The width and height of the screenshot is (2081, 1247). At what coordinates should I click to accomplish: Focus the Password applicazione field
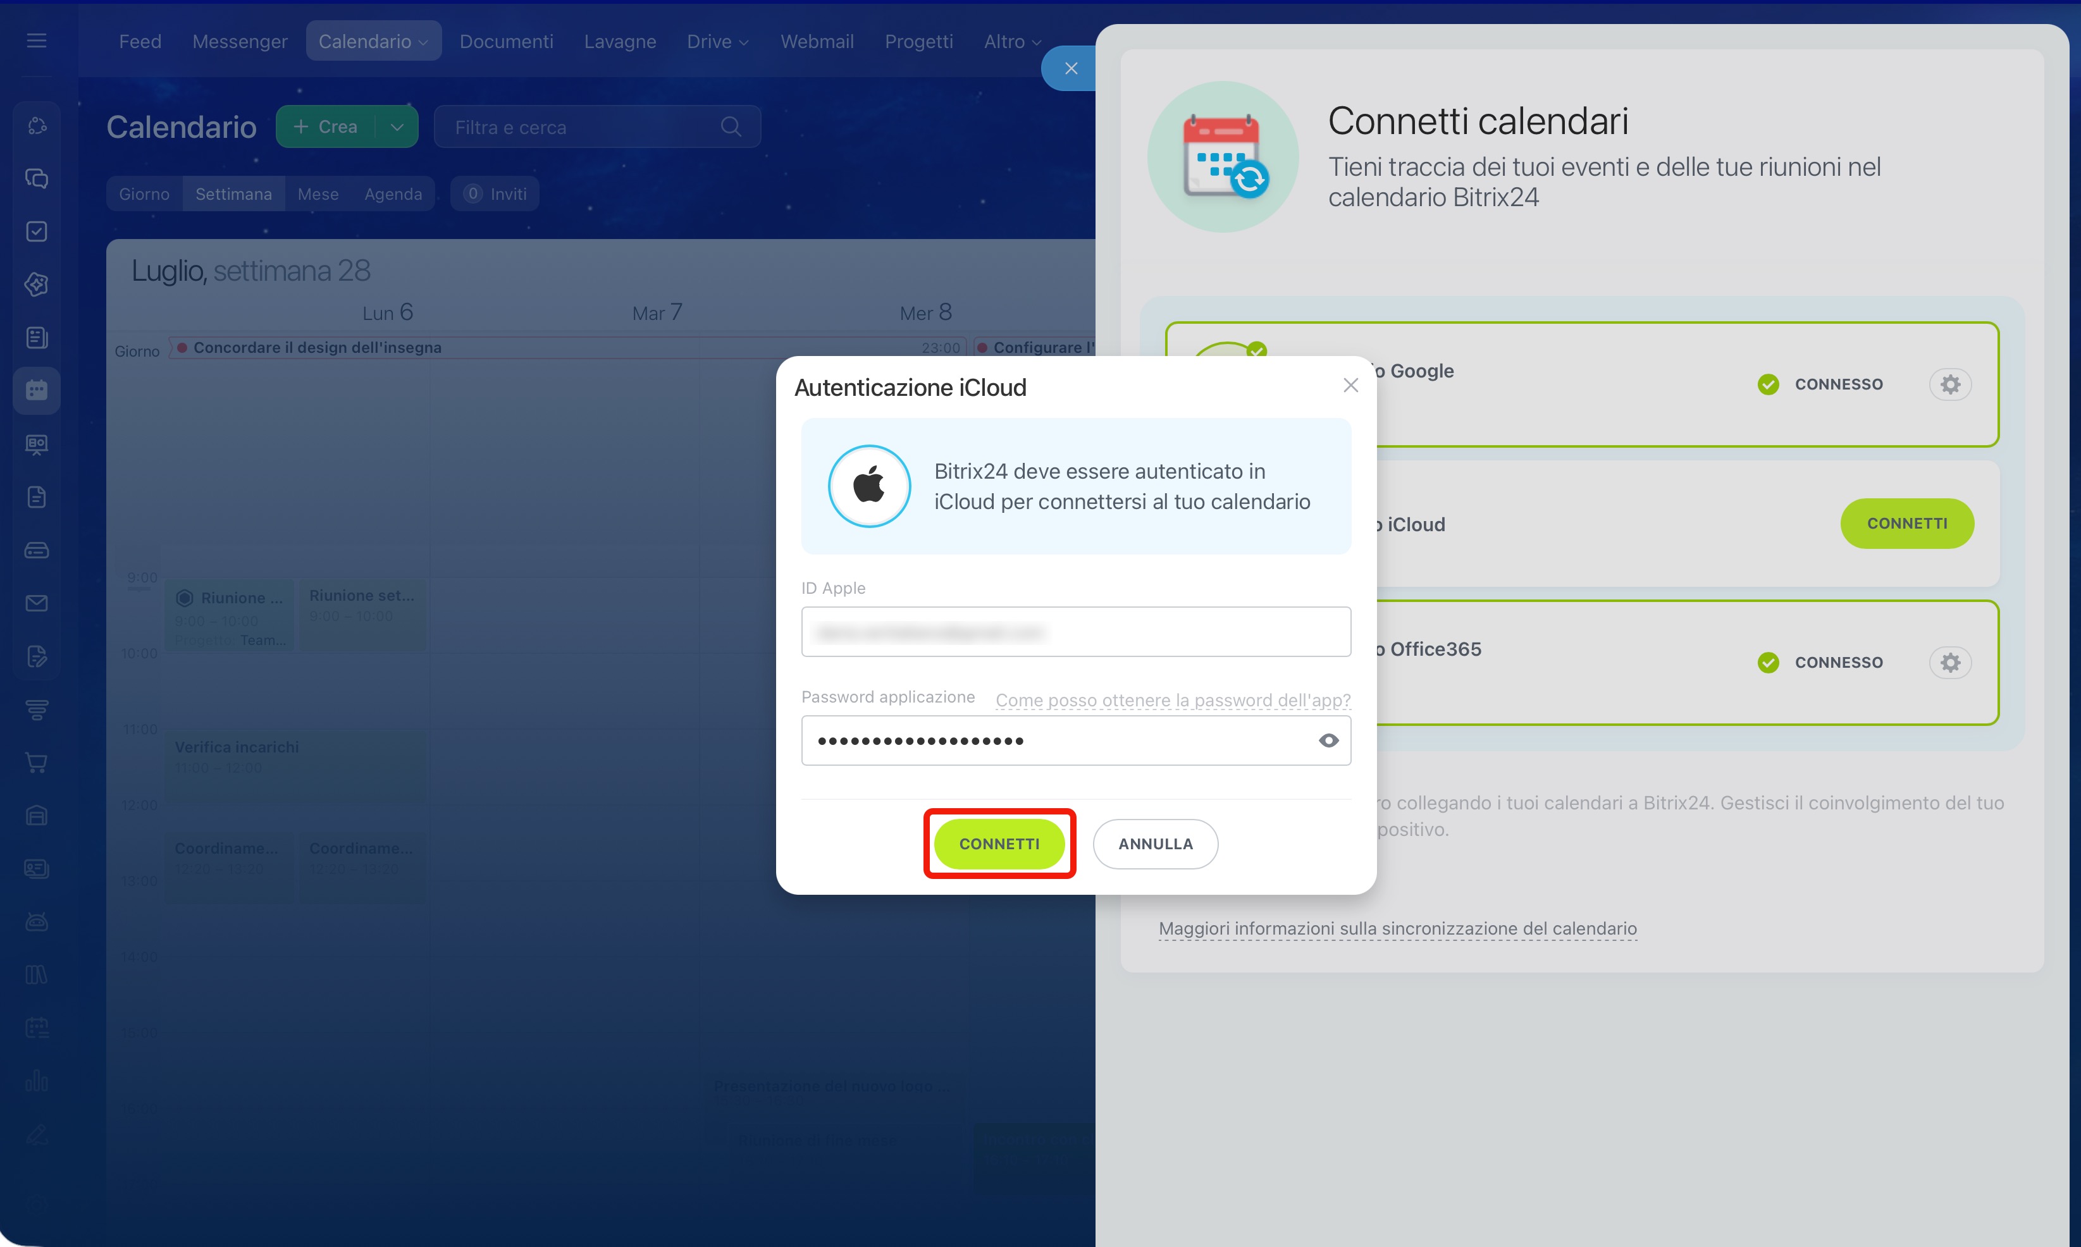(x=1076, y=740)
